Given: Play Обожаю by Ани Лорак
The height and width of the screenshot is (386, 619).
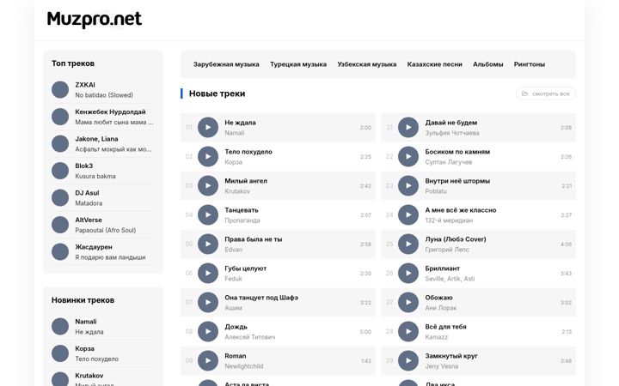Looking at the screenshot, I should 408,302.
